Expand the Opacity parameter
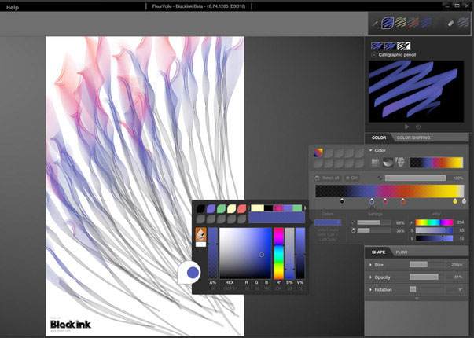 tap(370, 277)
